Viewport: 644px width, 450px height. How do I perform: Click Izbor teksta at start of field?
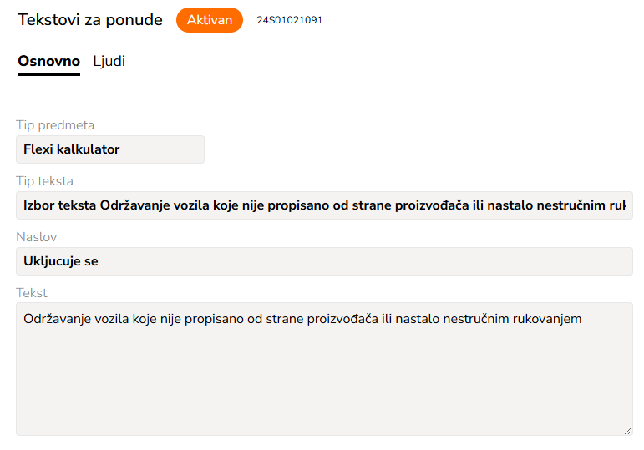point(60,205)
